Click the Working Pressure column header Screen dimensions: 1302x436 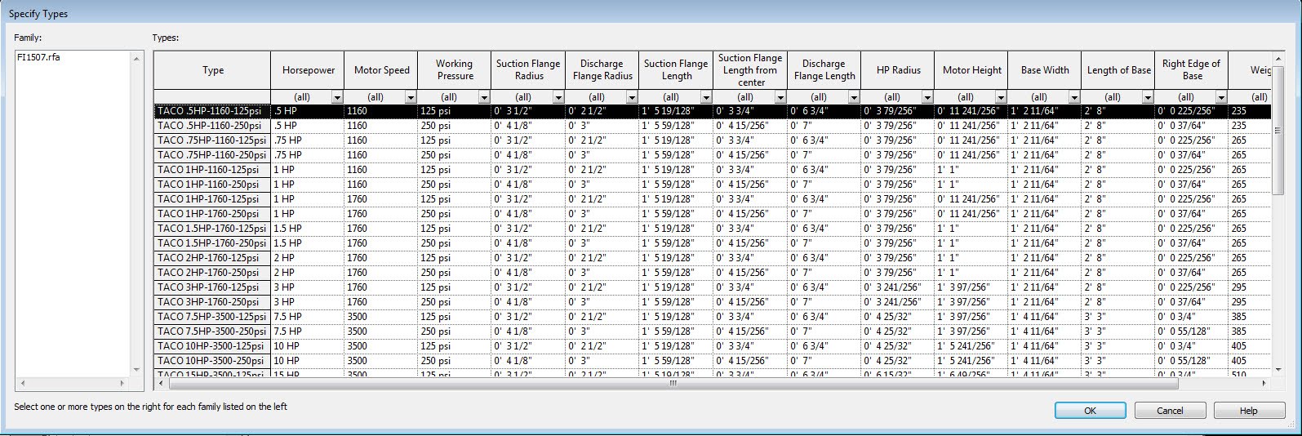tap(455, 70)
